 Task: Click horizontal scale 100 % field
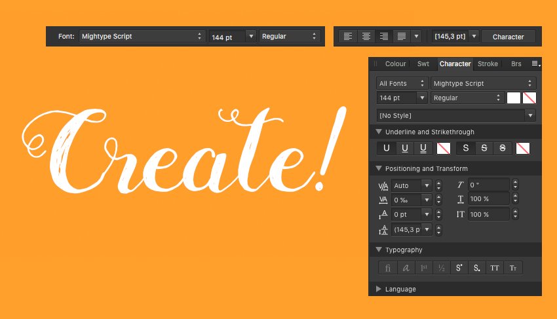click(x=488, y=199)
